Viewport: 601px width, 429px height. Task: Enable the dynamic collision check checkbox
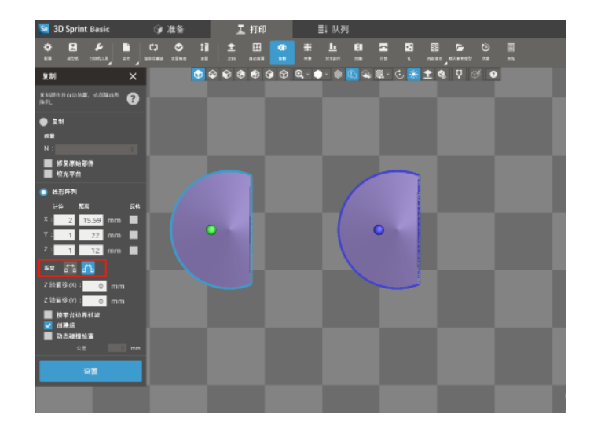tap(48, 336)
